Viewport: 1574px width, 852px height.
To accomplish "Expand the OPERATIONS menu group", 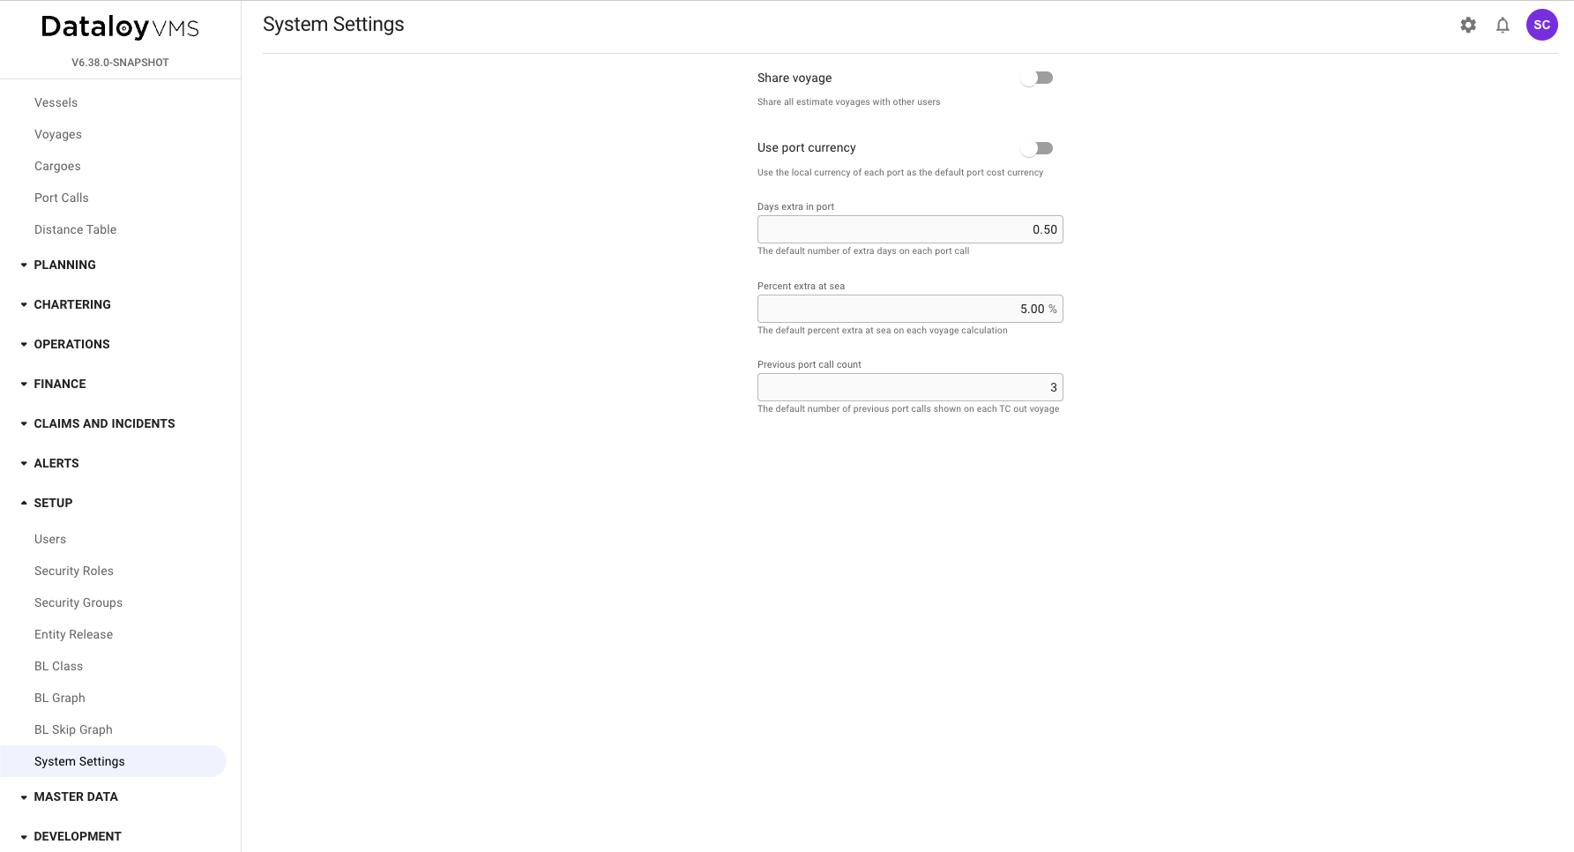I will coord(71,344).
